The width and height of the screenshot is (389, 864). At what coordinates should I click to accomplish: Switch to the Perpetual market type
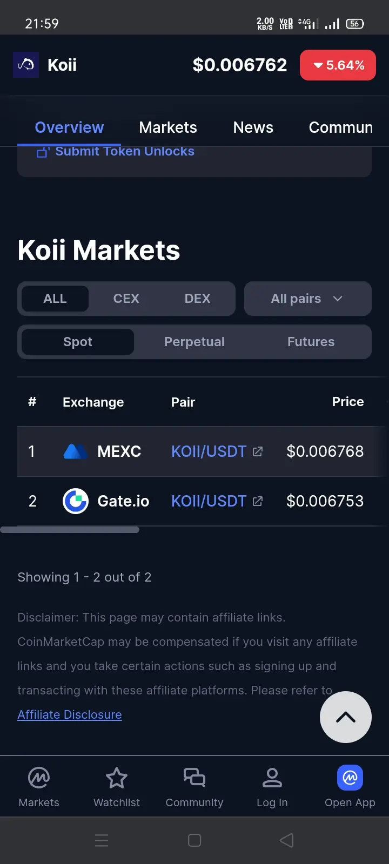click(x=194, y=342)
